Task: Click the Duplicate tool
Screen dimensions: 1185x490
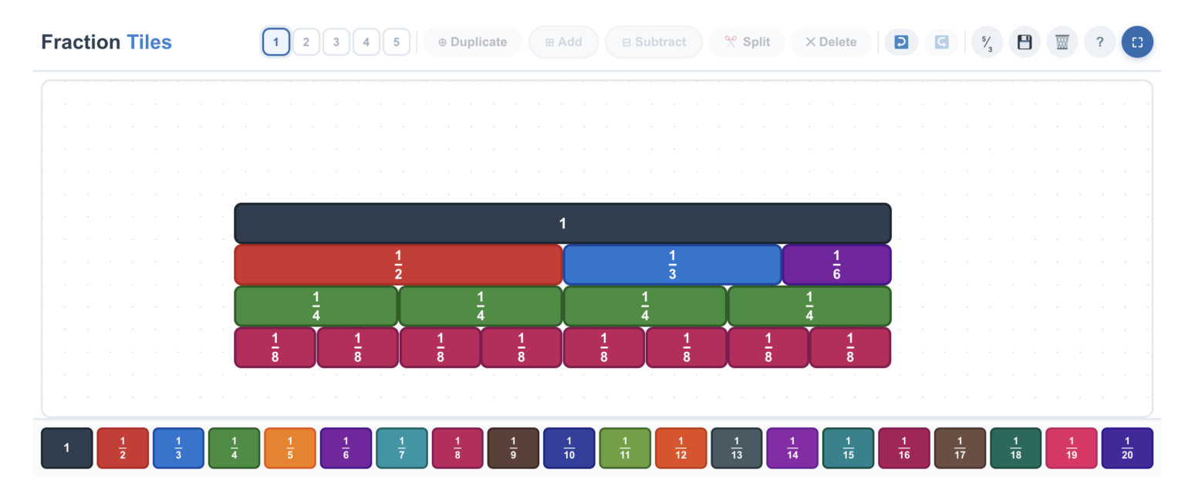Action: tap(471, 42)
